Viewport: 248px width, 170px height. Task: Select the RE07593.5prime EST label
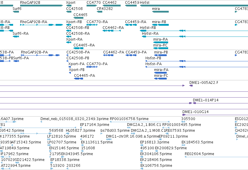pos(180,131)
